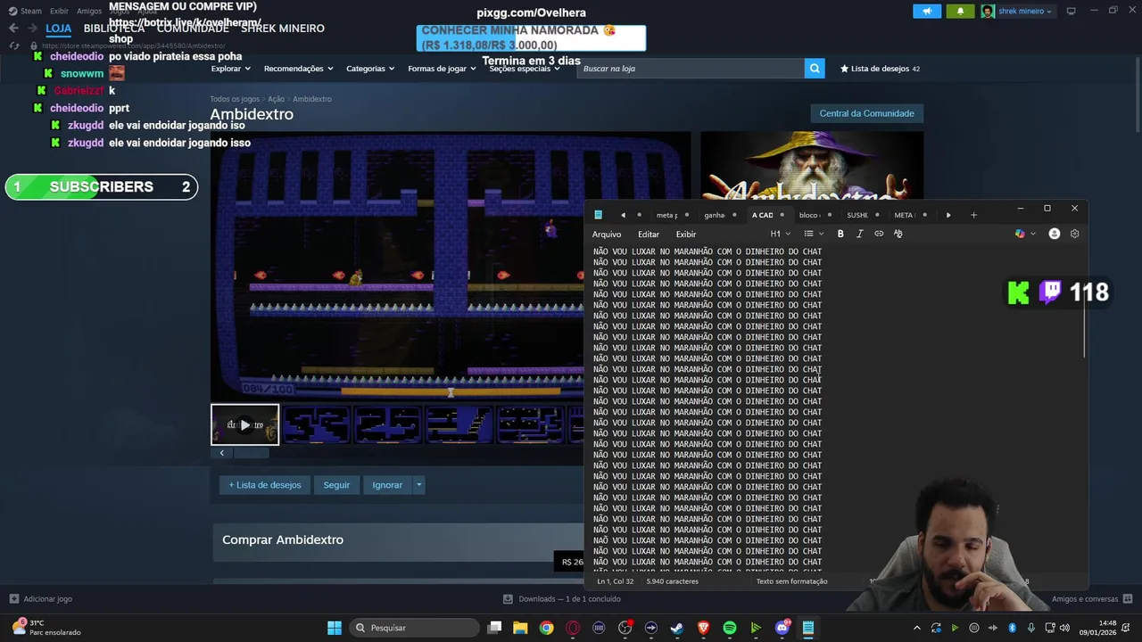Open File Explorer from taskbar
Screen dimensions: 1142x642
pos(520,628)
